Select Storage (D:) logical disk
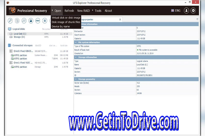Viewport: 205px width, 136px height. 40,37
